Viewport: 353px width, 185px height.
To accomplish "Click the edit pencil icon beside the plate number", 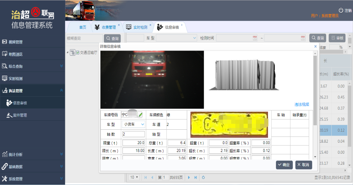I will click(140, 115).
